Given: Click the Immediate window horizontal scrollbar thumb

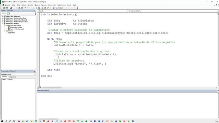Looking at the screenshot, I should pos(49,119).
